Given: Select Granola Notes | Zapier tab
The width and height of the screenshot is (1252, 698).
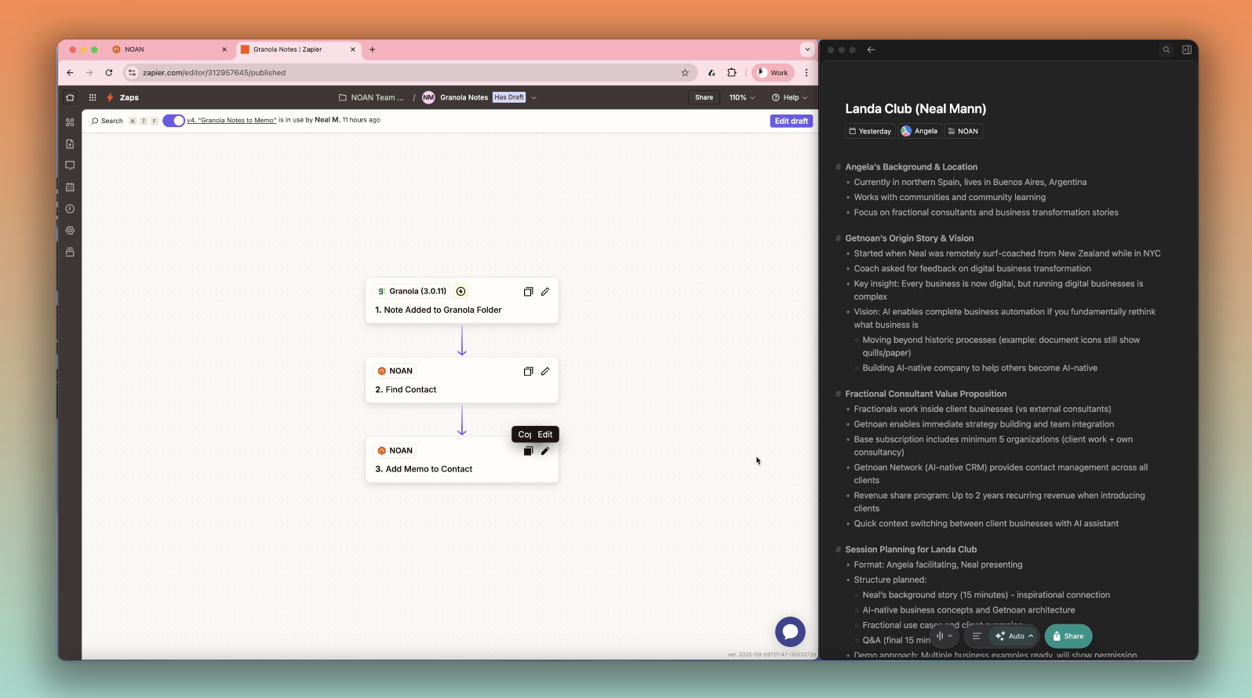Looking at the screenshot, I should click(298, 49).
